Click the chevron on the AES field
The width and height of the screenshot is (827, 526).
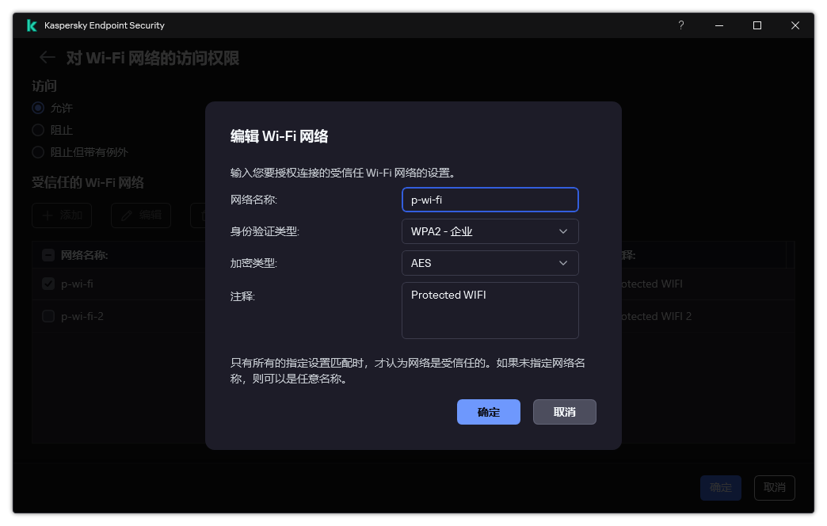click(x=562, y=262)
